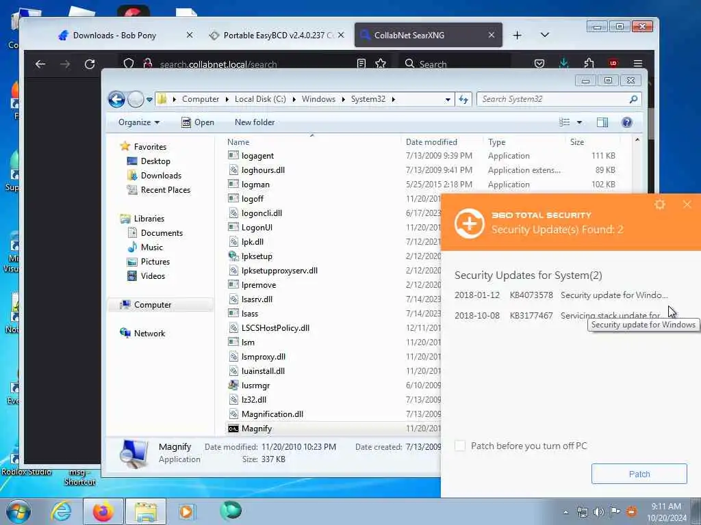Click Firefox shield tracking protection icon
701x525 pixels.
pyautogui.click(x=129, y=64)
